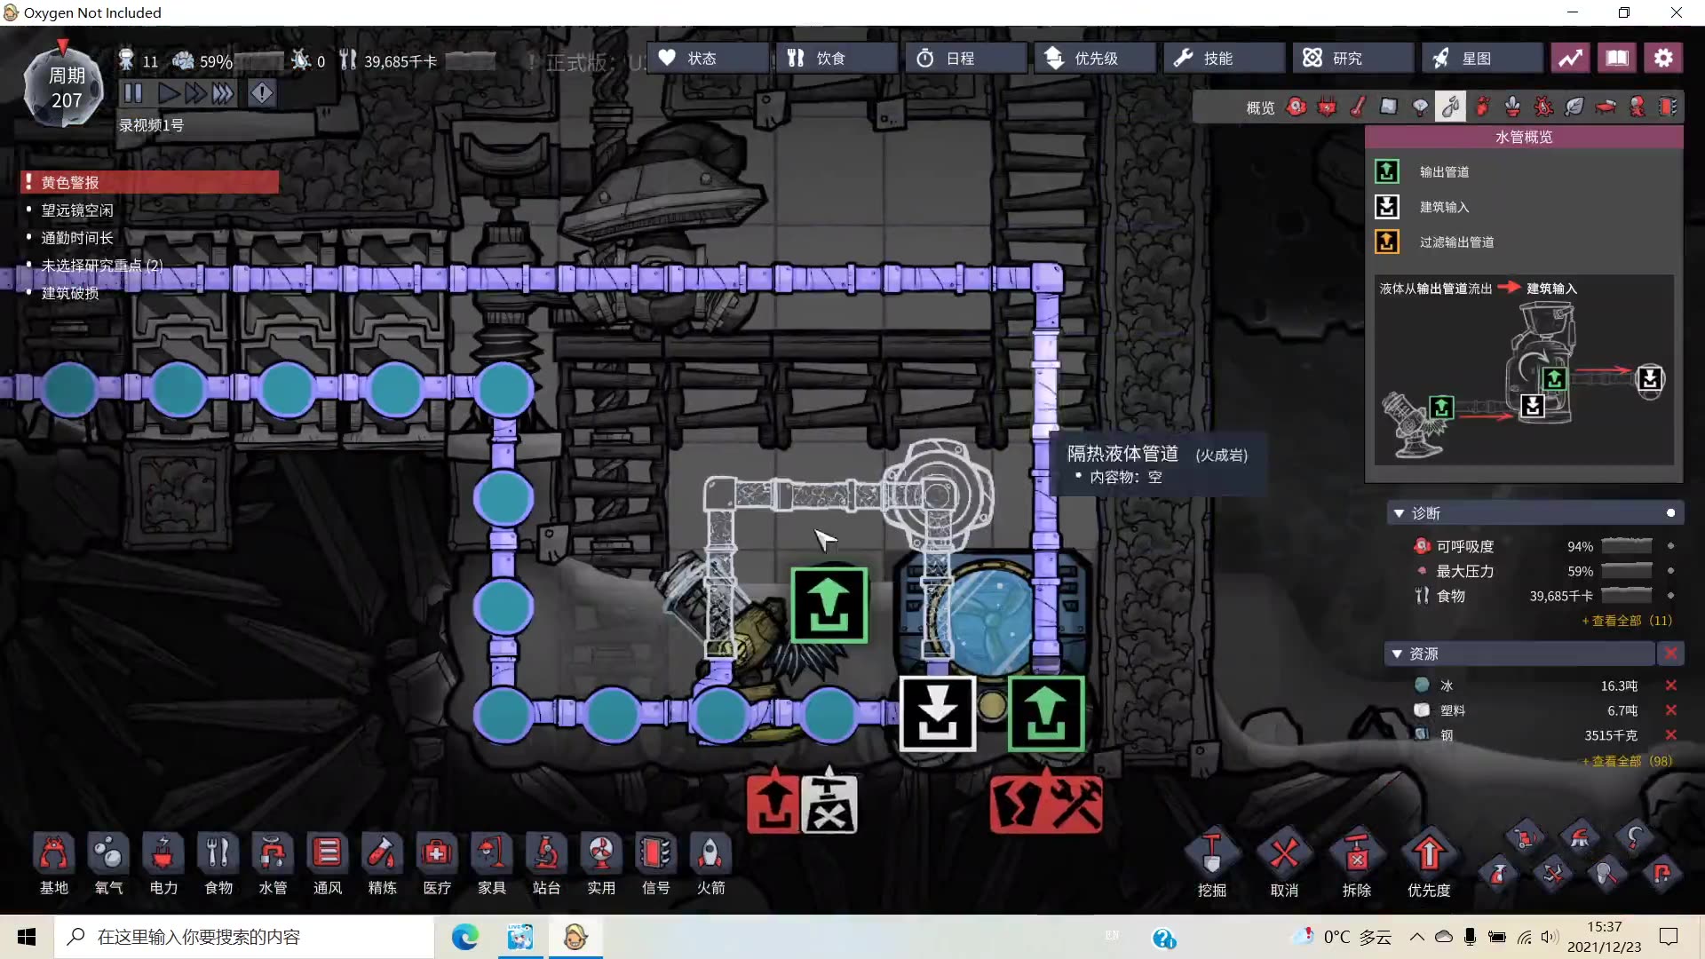1705x959 pixels.
Task: Open the 研究 research menu
Action: 1345,58
